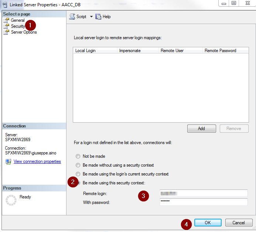256x232 pixels.
Task: Click the connection properties icon
Action: 8,161
